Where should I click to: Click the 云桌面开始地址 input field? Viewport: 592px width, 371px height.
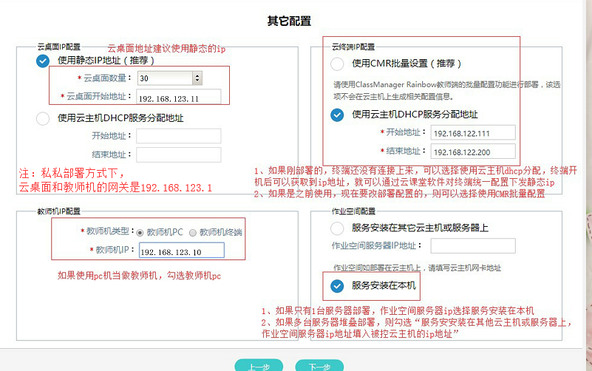(178, 98)
